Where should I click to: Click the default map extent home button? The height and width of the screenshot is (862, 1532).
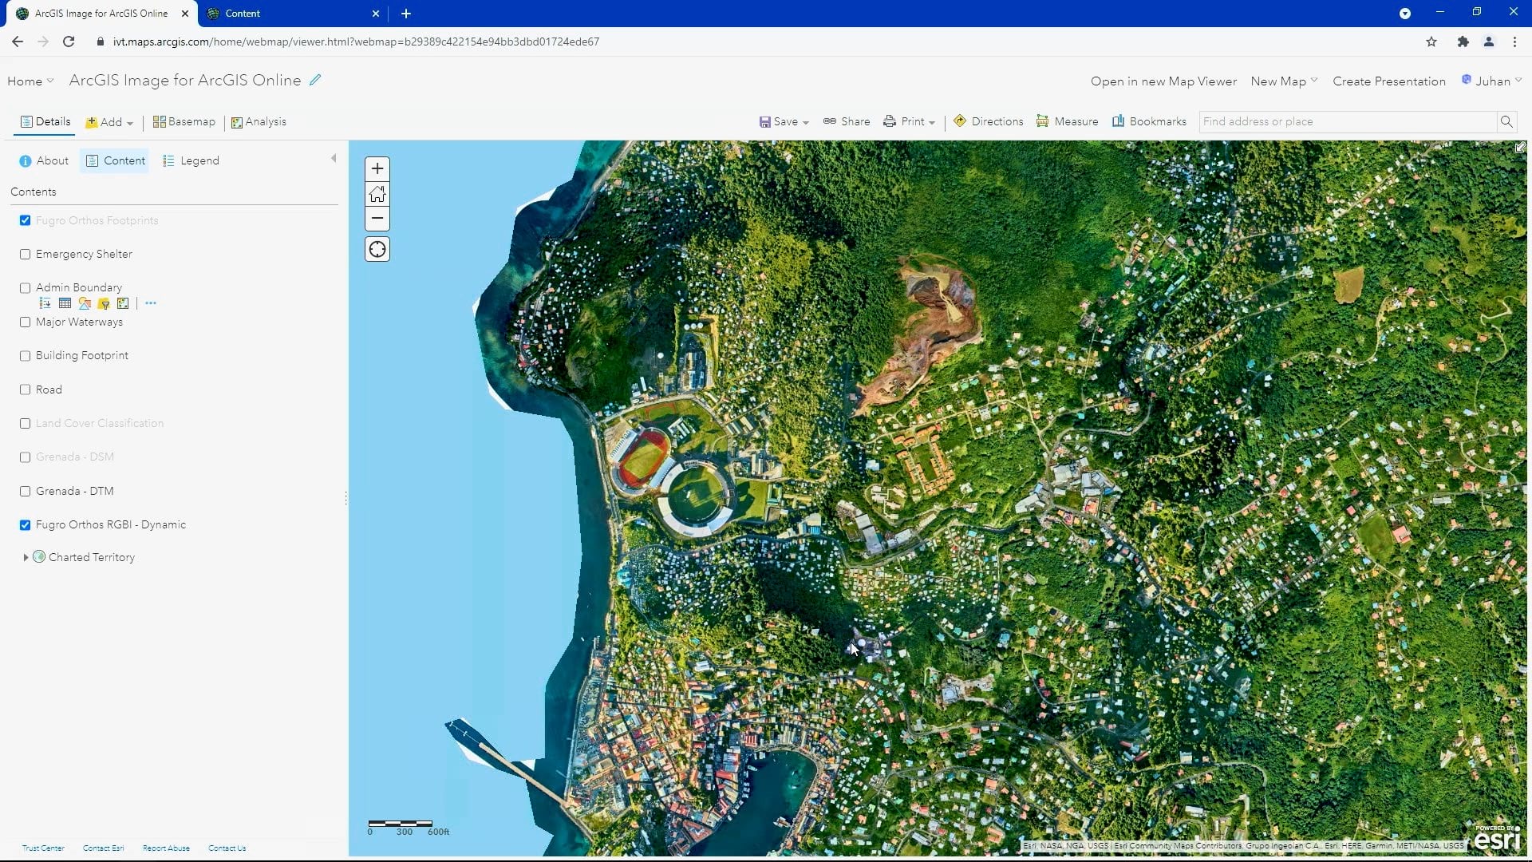[x=377, y=194]
